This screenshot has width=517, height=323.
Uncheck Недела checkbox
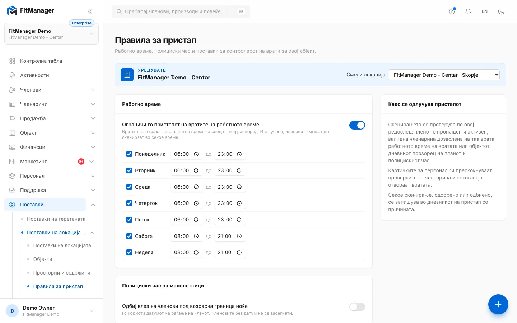click(129, 252)
